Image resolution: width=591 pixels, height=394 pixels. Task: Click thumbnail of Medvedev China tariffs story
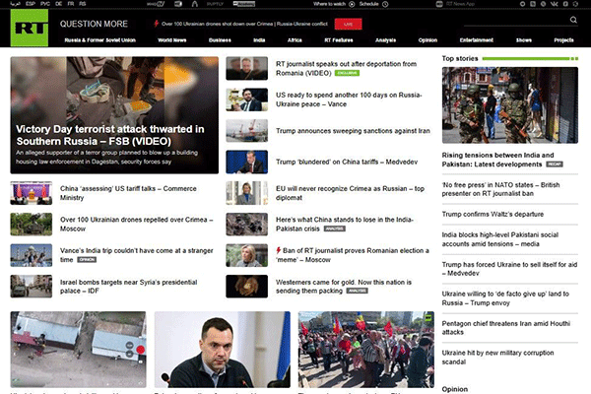(247, 163)
